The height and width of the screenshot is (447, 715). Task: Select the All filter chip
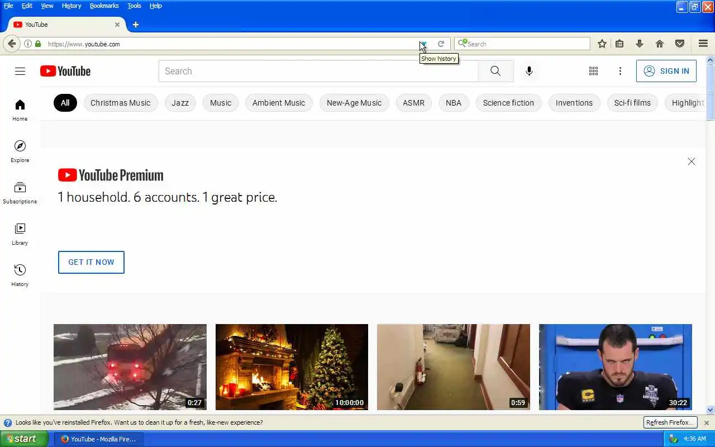[65, 103]
